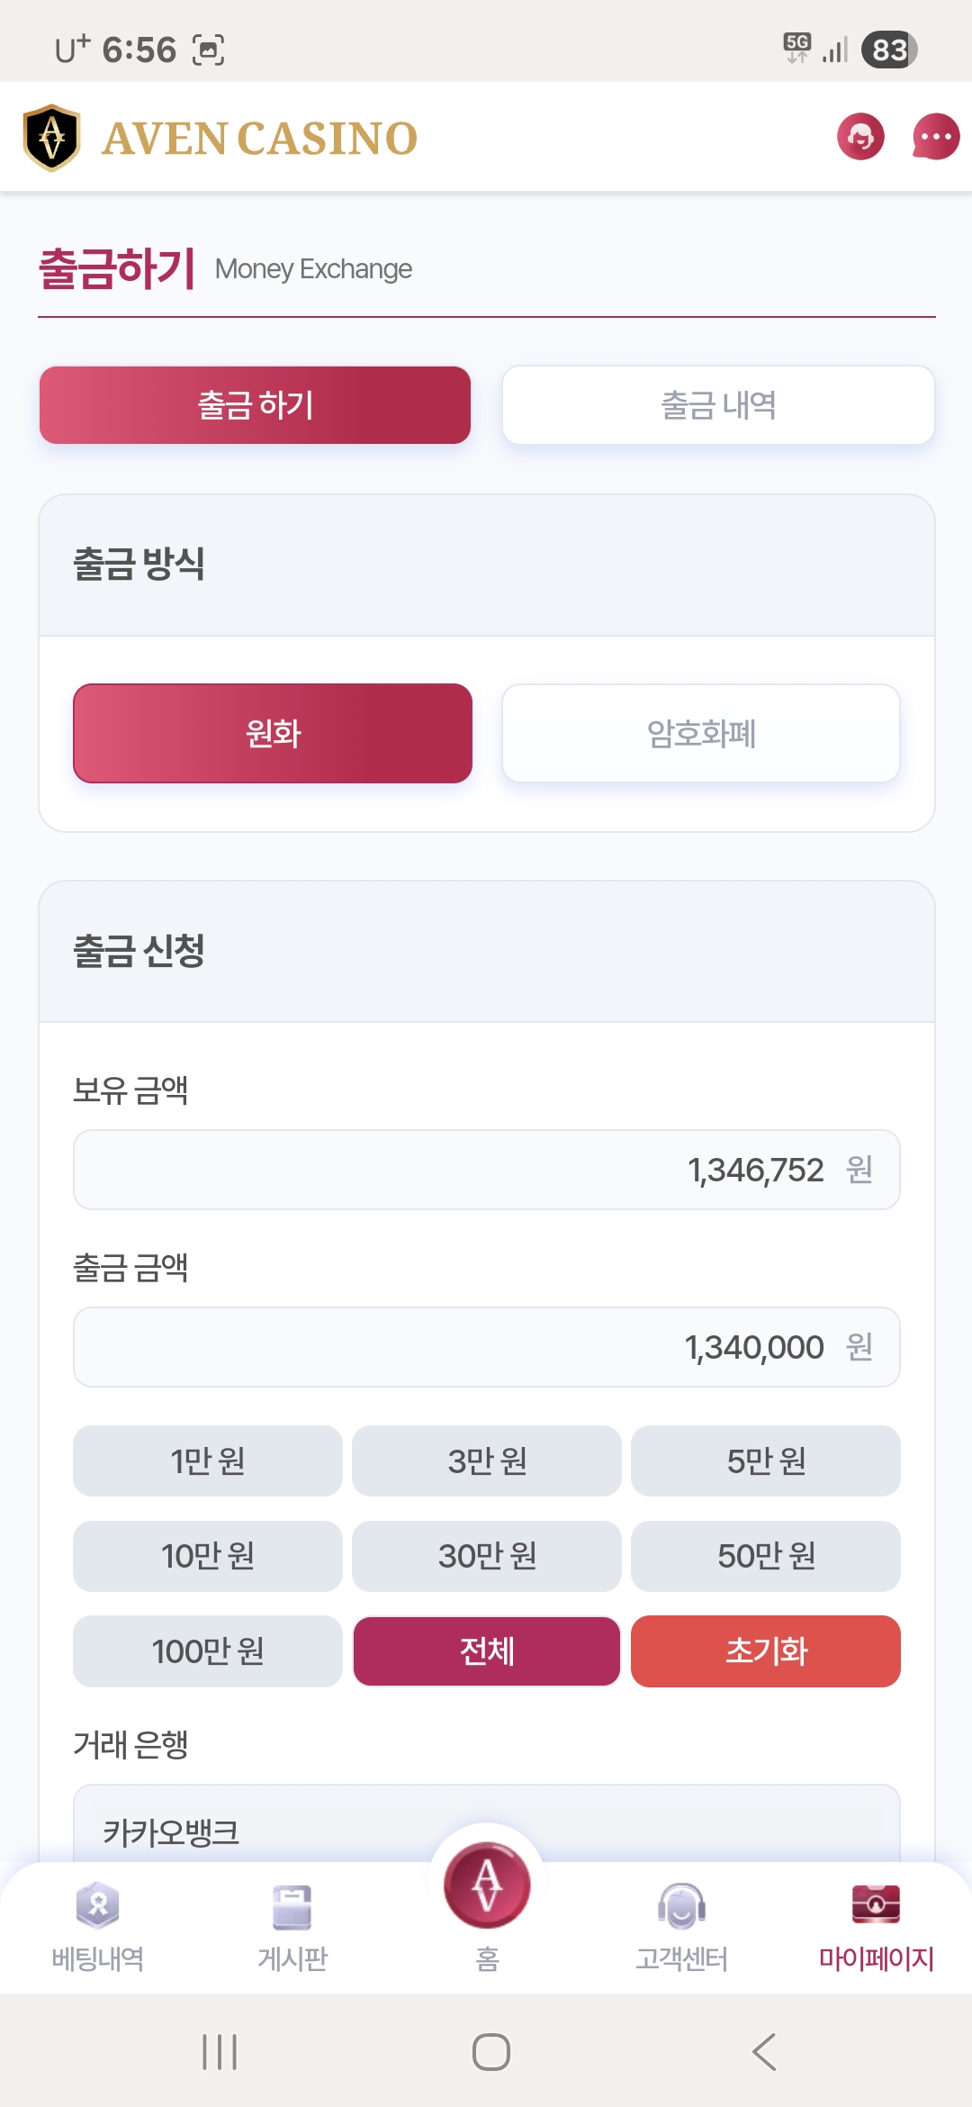The width and height of the screenshot is (972, 2107).
Task: Add 50만 원 to withdrawal amount
Action: (766, 1556)
